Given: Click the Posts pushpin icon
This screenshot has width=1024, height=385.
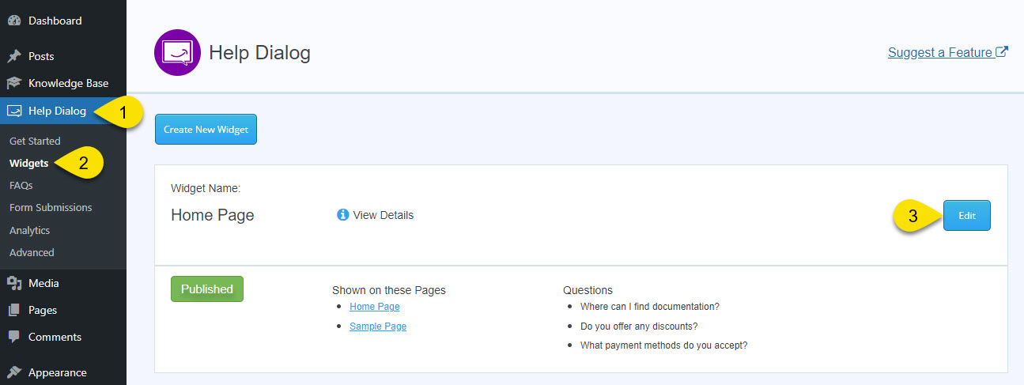Looking at the screenshot, I should [x=14, y=56].
